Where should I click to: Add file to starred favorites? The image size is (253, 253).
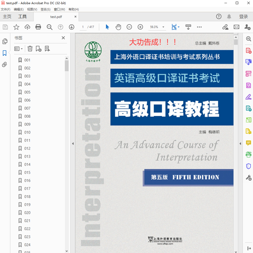click(16, 27)
